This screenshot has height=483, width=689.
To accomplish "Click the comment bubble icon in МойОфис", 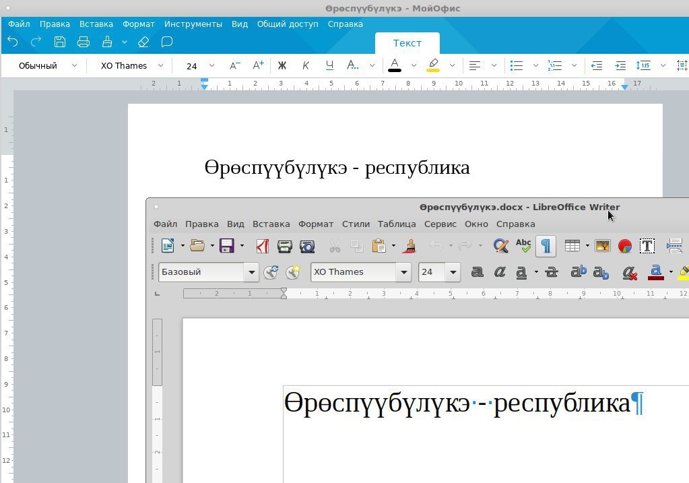I will [x=167, y=42].
